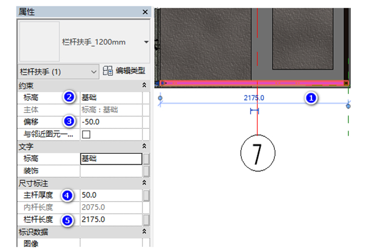The height and width of the screenshot is (252, 379).
Task: Collapse the 约束 section
Action: click(144, 85)
